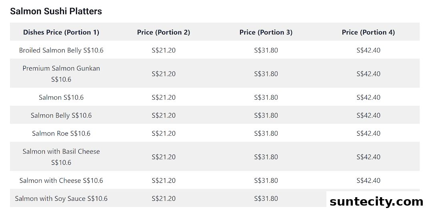Click Salmon Belly Portion 4 price S$42.40

368,116
